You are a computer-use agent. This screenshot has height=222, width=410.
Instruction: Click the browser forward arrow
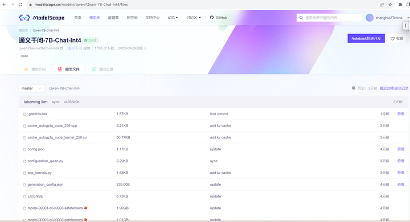pos(12,5)
